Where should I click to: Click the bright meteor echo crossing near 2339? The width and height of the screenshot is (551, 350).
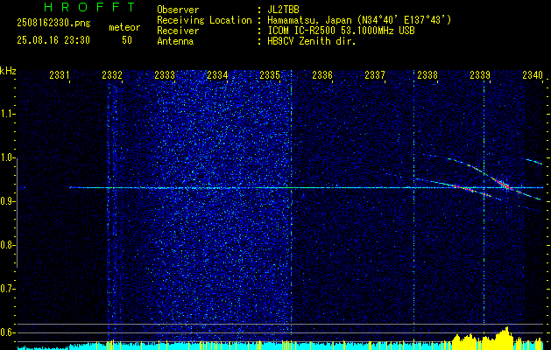505,185
